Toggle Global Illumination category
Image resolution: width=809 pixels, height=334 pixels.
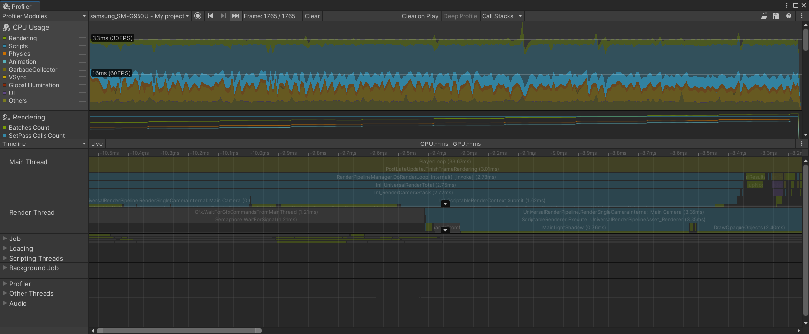pos(4,85)
